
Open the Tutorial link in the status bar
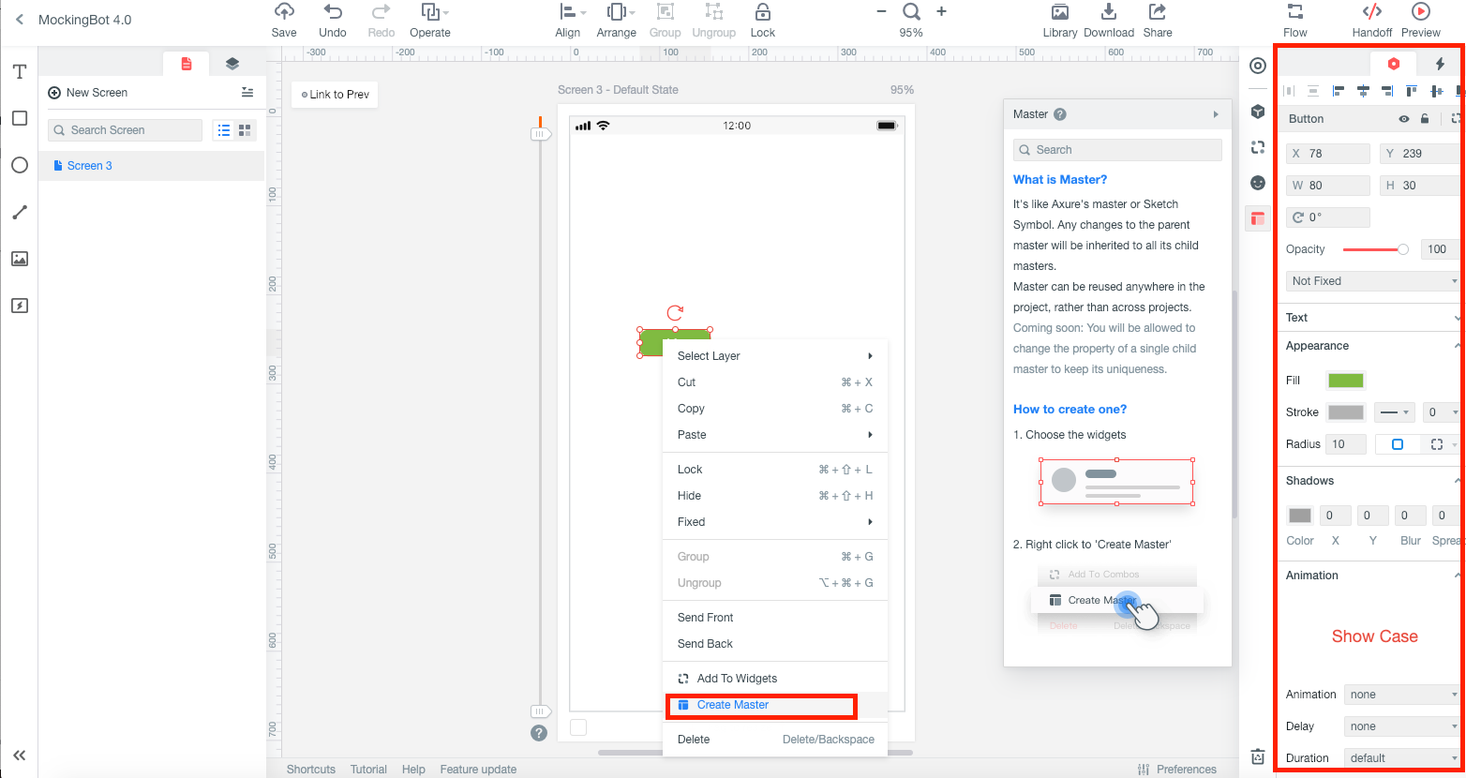[368, 769]
